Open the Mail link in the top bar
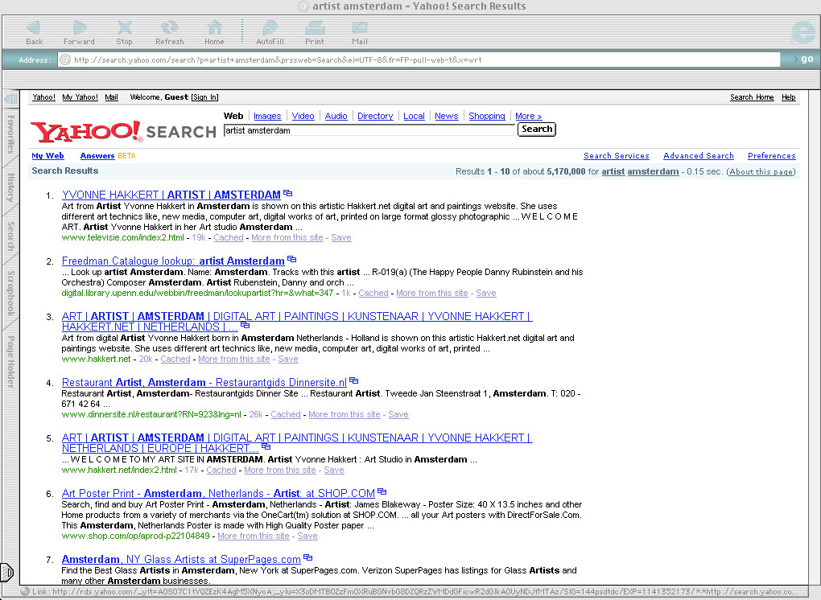 [111, 97]
